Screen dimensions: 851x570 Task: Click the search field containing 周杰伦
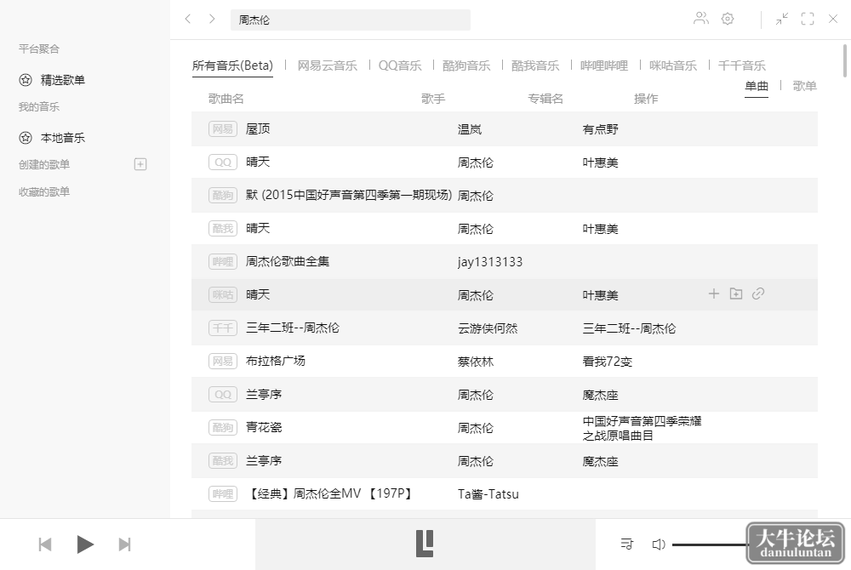tap(351, 20)
